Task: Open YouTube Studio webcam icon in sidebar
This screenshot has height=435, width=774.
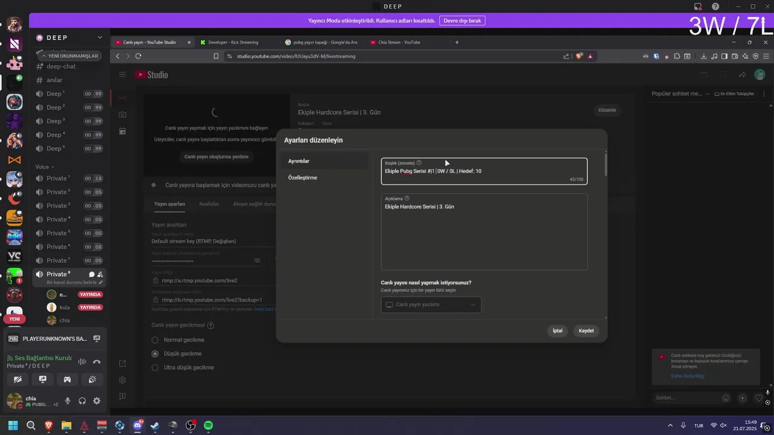Action: 123,114
